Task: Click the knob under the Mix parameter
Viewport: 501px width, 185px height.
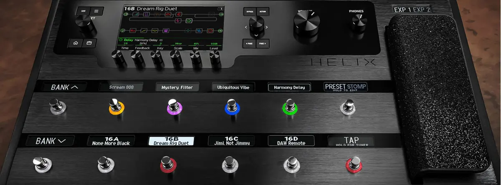Action: tap(196, 59)
